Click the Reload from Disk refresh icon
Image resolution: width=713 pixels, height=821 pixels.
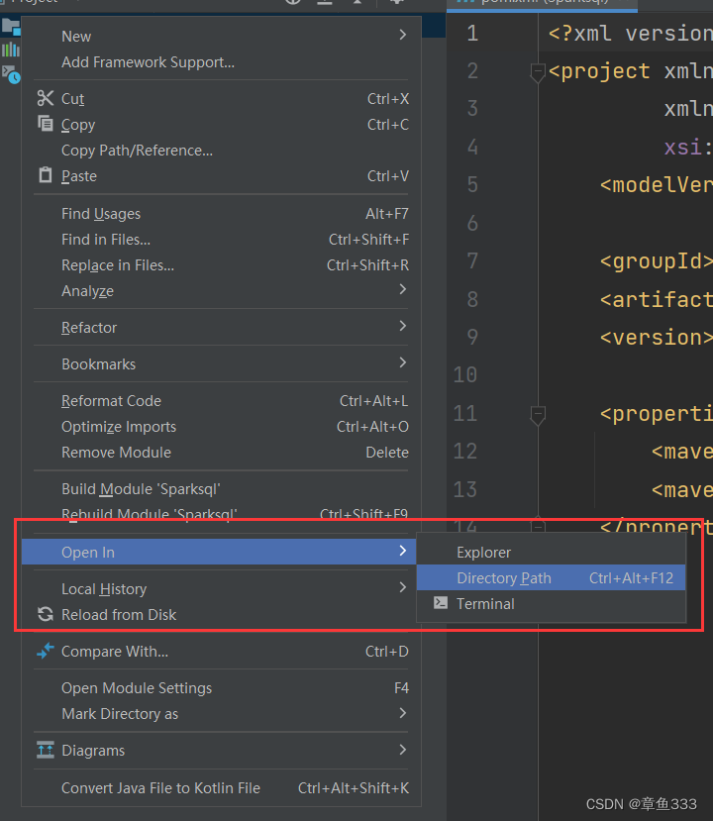tap(46, 614)
